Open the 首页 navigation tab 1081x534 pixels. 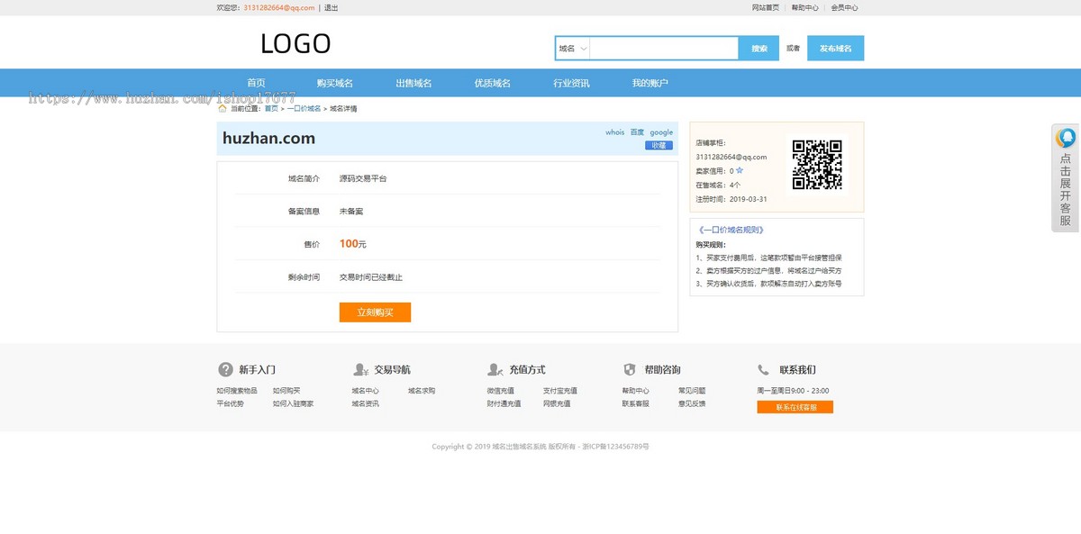(x=256, y=83)
